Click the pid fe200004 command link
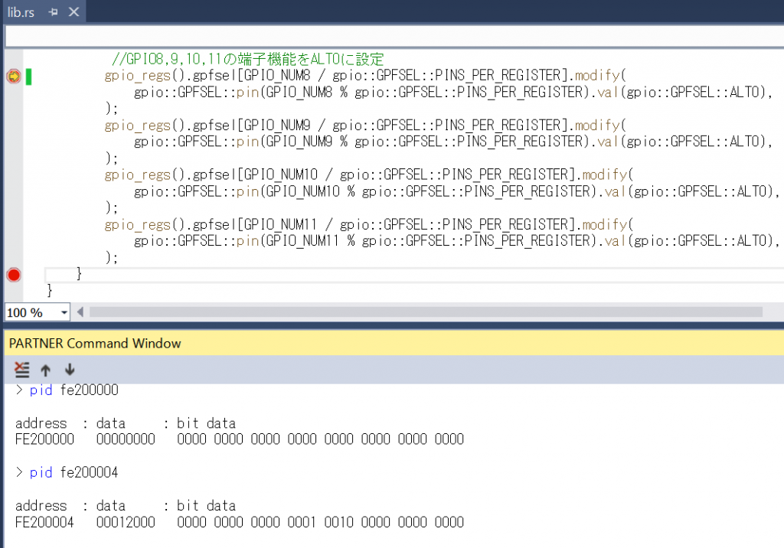Viewport: 784px width, 548px height. [40, 472]
